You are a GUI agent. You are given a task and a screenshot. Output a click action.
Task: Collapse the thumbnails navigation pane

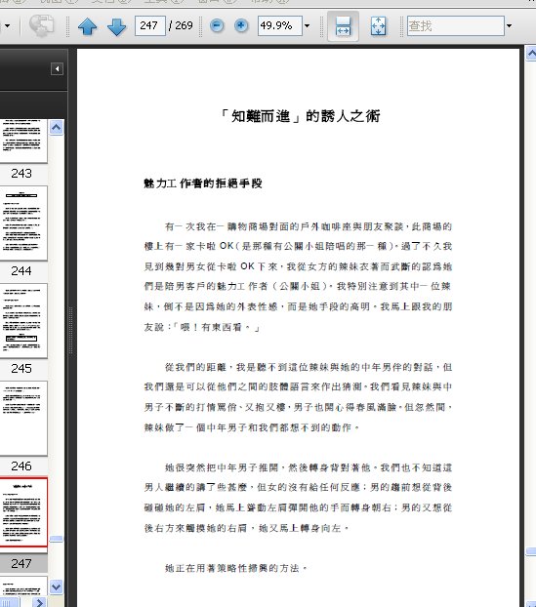[57, 69]
